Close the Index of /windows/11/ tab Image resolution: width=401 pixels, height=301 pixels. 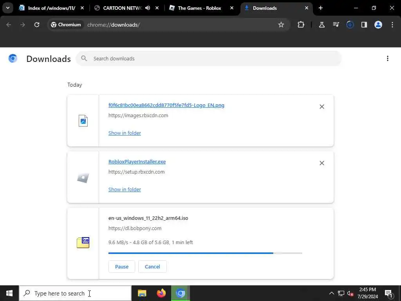(82, 8)
